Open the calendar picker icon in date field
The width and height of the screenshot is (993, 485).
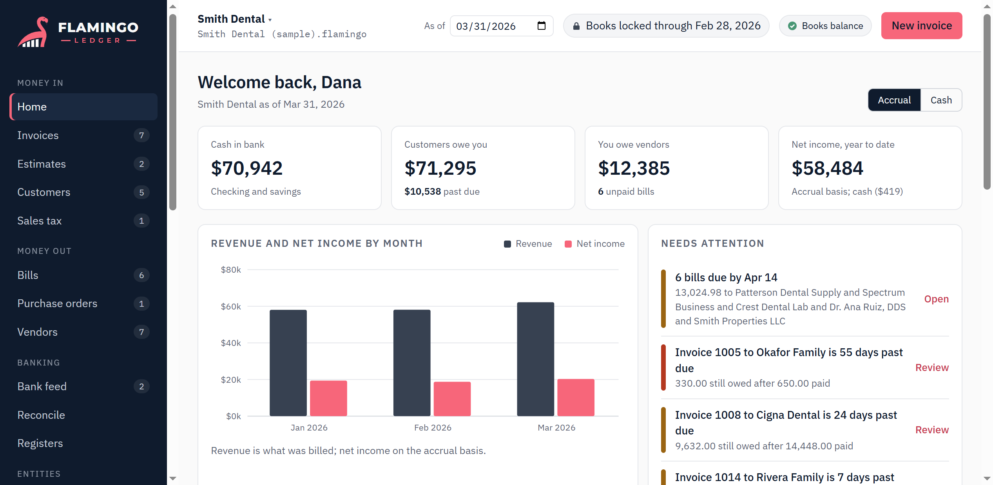pos(542,26)
